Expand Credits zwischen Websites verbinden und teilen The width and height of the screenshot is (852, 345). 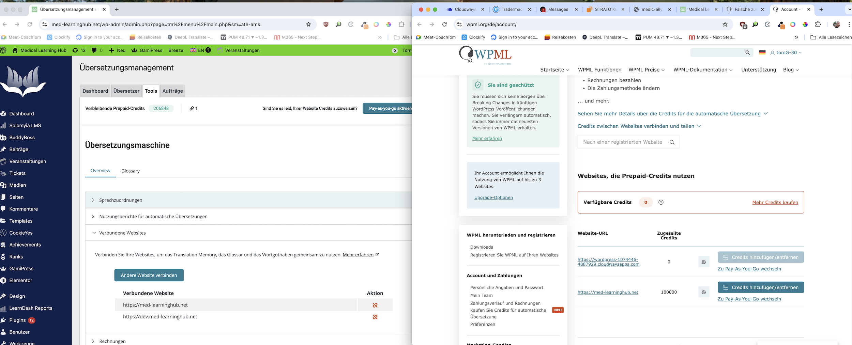click(x=639, y=126)
